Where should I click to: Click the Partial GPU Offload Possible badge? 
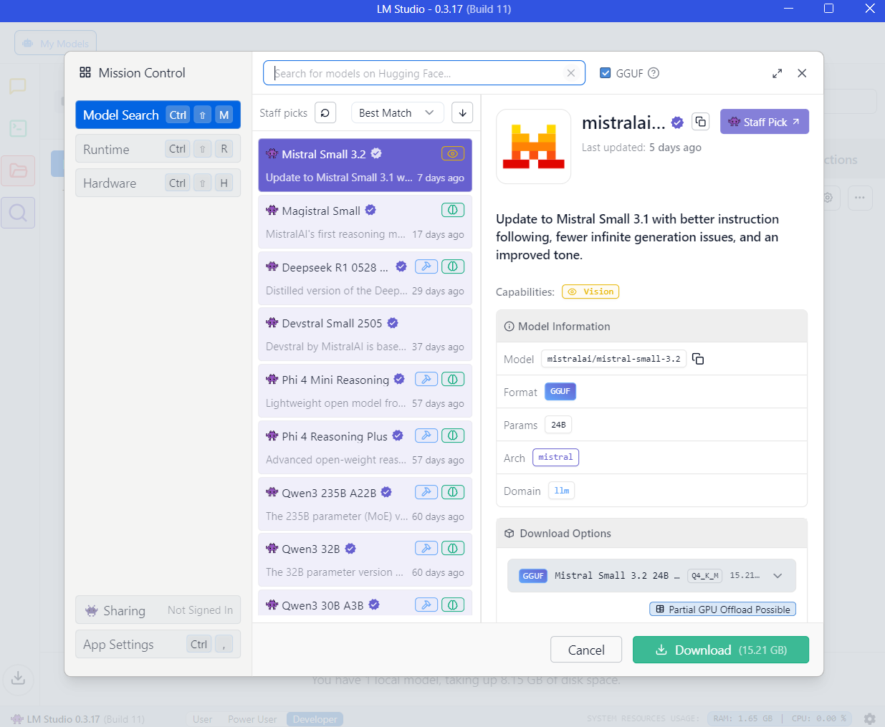(x=722, y=610)
